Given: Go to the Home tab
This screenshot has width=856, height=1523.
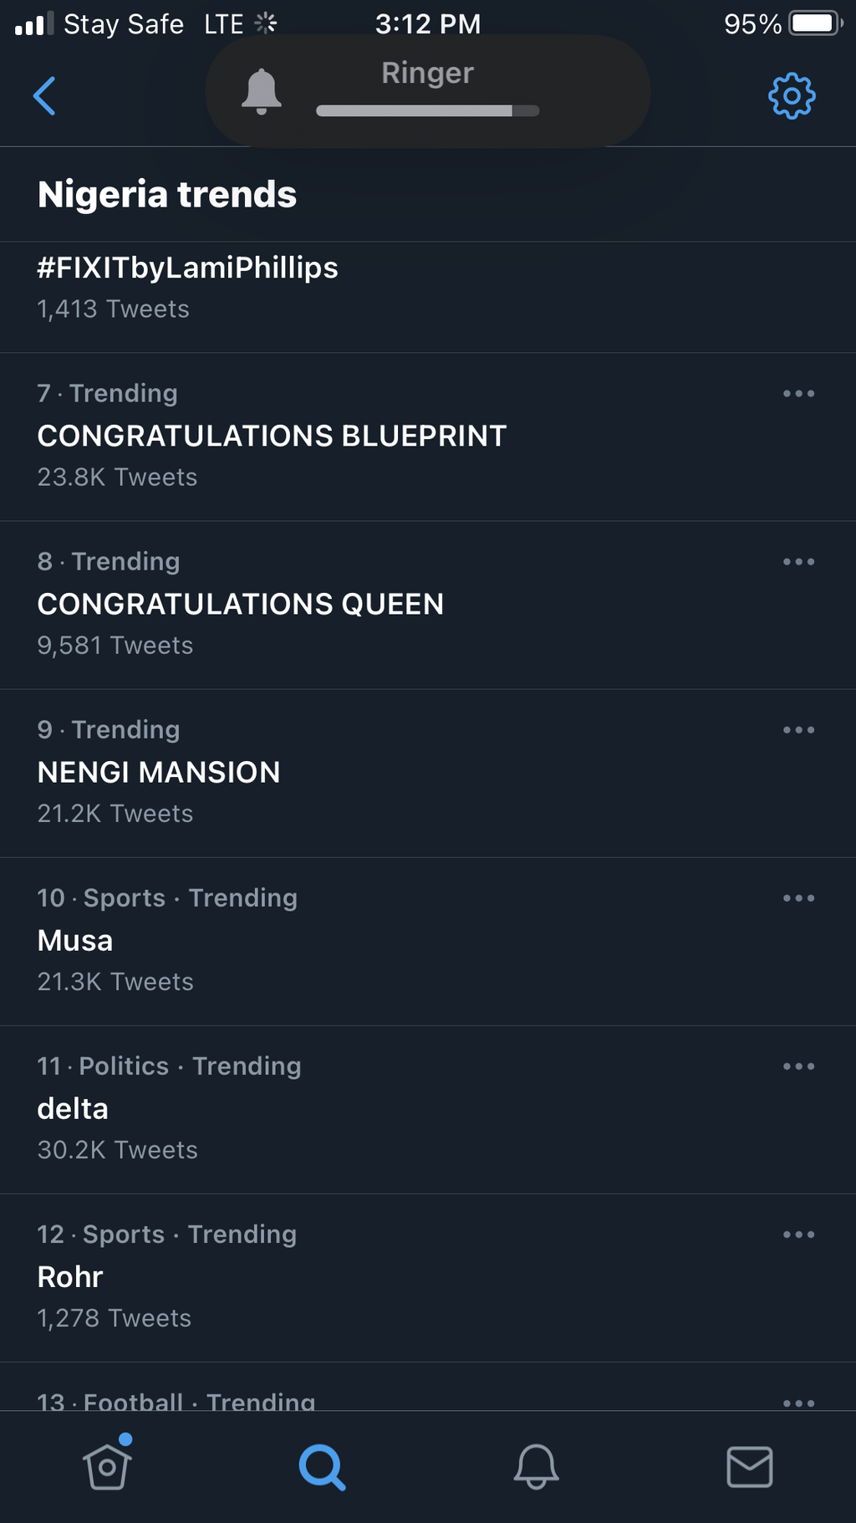Looking at the screenshot, I should coord(108,1466).
